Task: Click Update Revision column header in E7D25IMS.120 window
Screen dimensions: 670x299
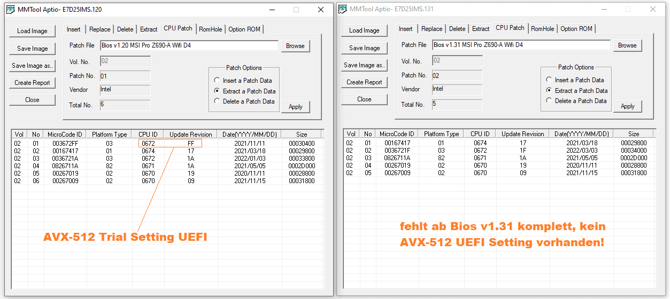Action: click(x=190, y=135)
